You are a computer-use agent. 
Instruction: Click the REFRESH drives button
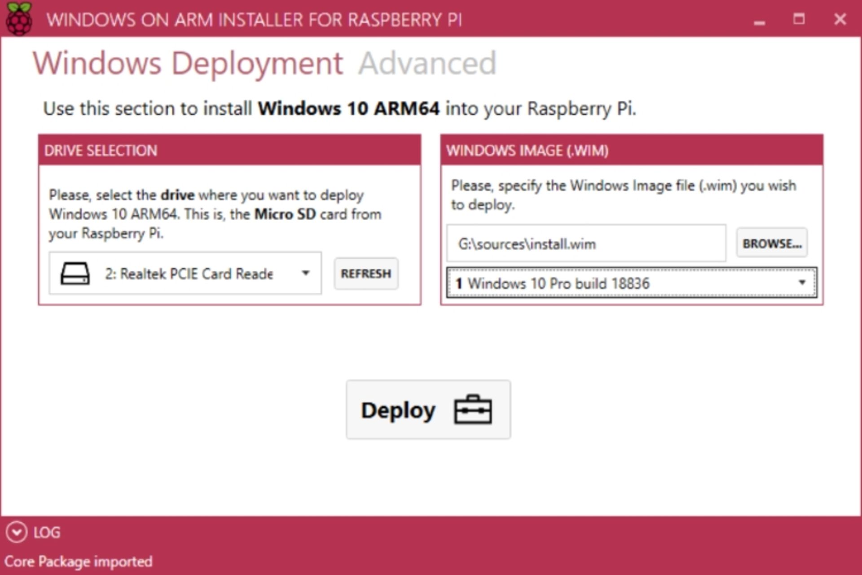(366, 274)
